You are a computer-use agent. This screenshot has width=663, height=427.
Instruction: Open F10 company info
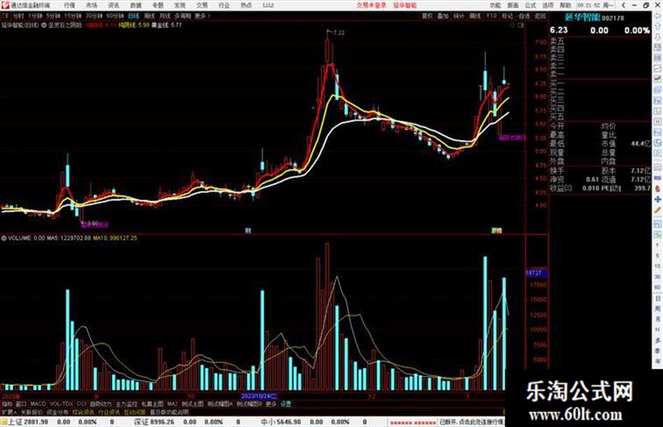[x=491, y=15]
